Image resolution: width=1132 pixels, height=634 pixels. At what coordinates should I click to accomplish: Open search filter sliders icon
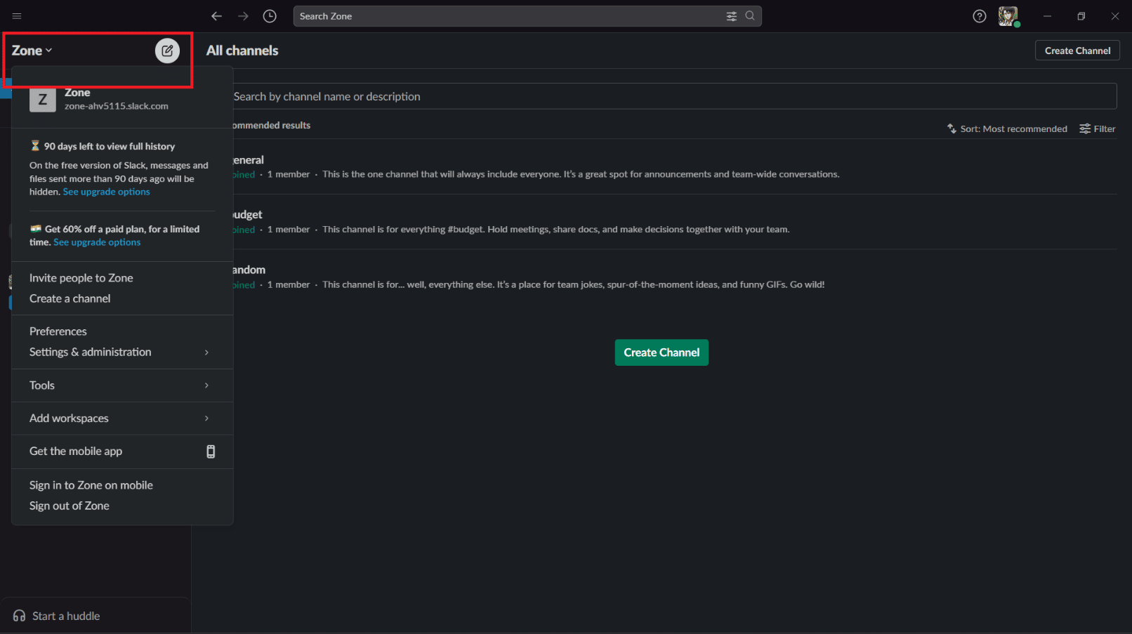coord(731,16)
